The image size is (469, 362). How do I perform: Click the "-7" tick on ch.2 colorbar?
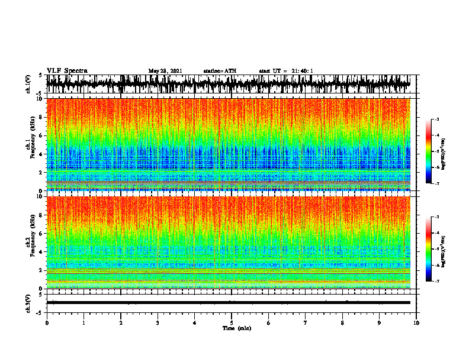tap(437, 281)
